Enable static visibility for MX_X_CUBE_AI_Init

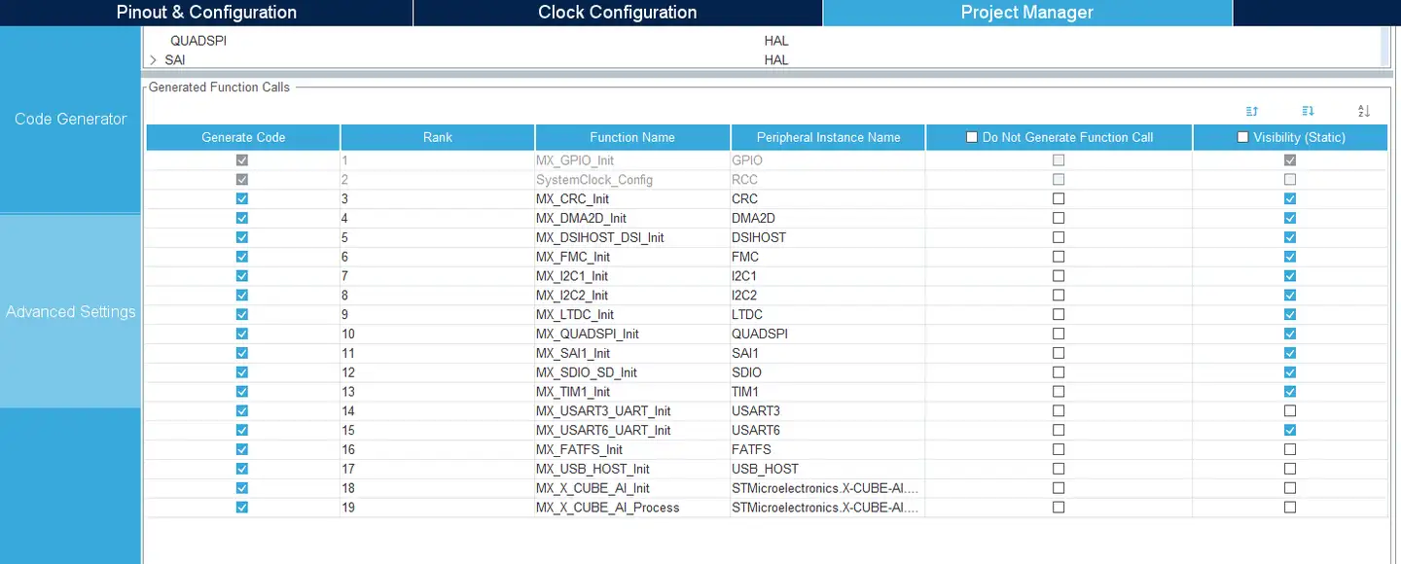click(x=1290, y=487)
